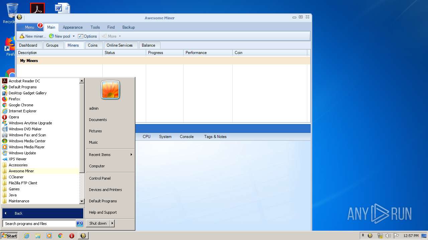Click the Awesome Miner taskbar icon
The image size is (428, 240).
click(83, 236)
